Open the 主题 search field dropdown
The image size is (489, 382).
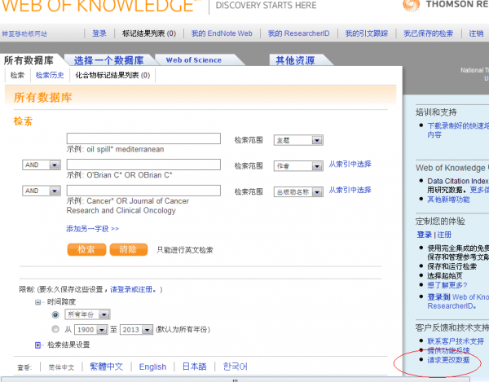298,140
